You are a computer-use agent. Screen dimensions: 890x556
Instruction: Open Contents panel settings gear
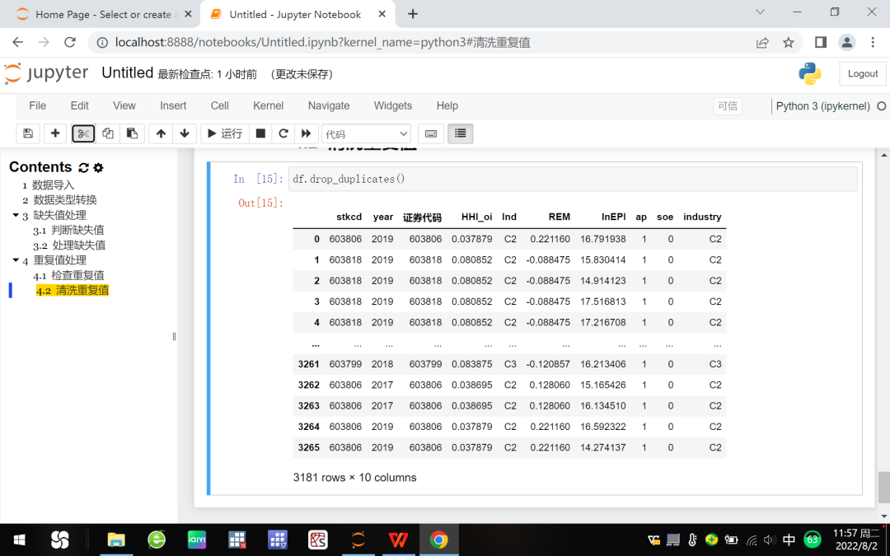[x=98, y=167]
